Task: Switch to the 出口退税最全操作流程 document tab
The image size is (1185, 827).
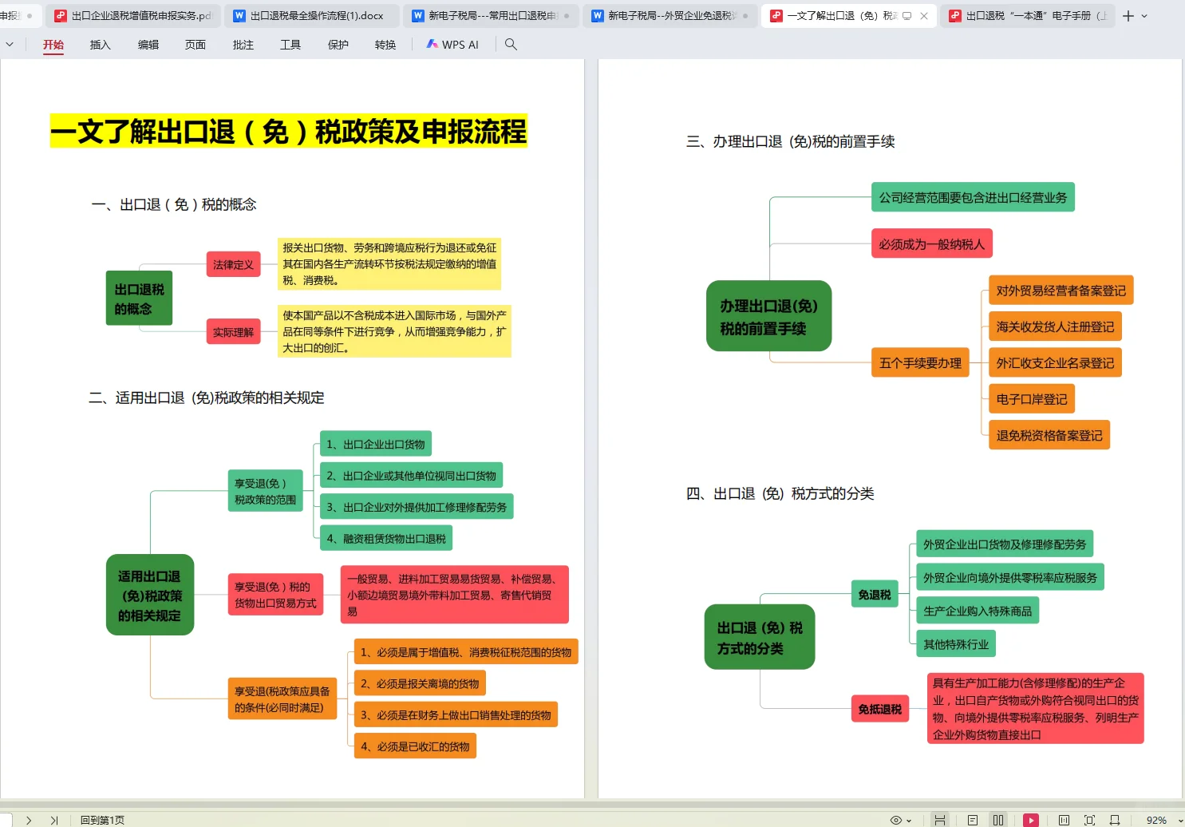Action: click(310, 15)
